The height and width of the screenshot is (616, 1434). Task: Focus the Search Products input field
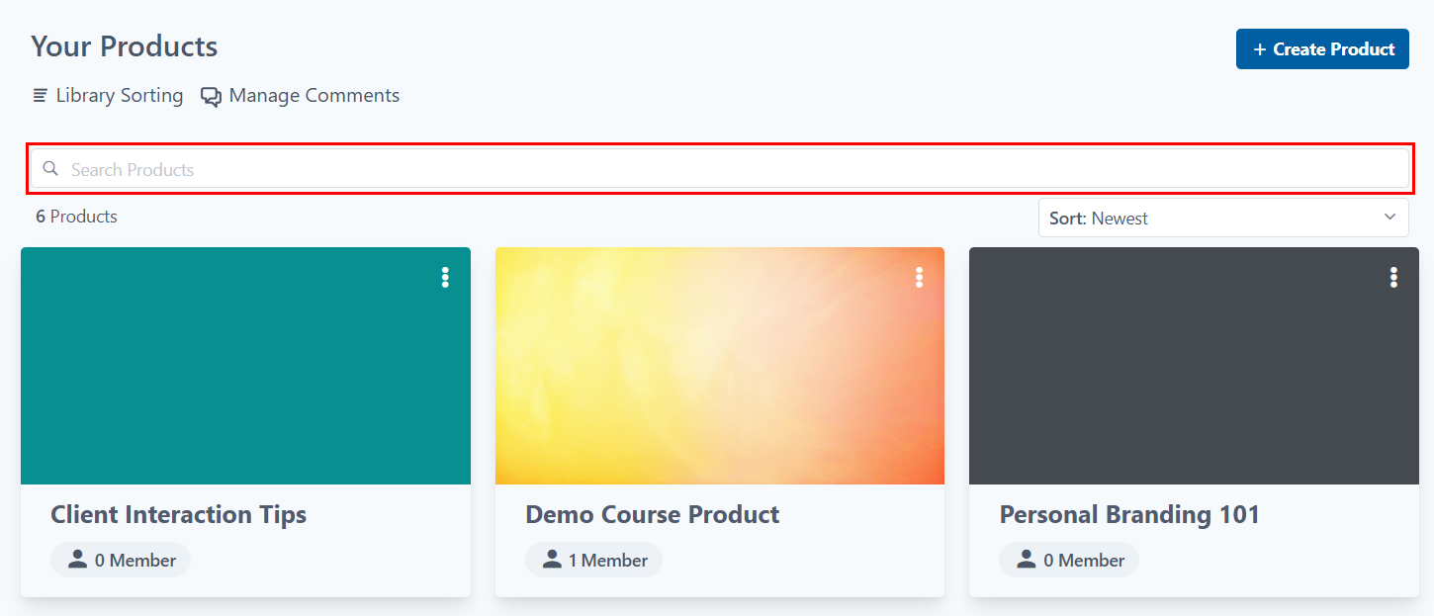[x=720, y=168]
